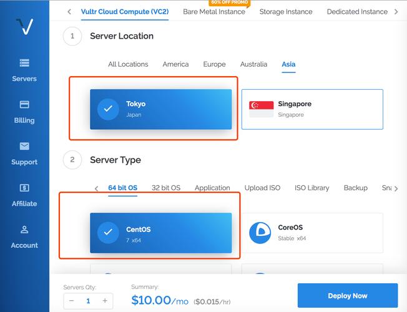407x312 pixels.
Task: Select the 64 bit OS tab
Action: click(122, 188)
